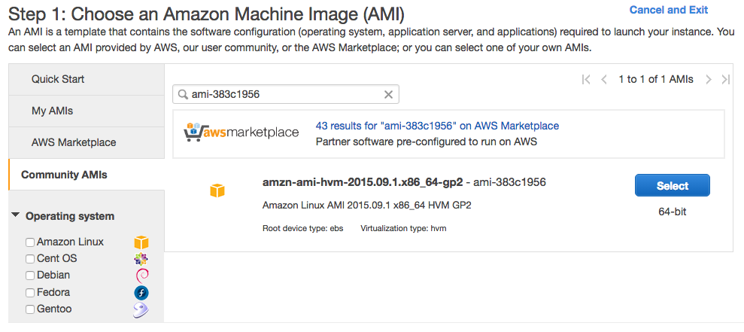Jump to the first page of AMIs
744x332 pixels.
pos(587,80)
